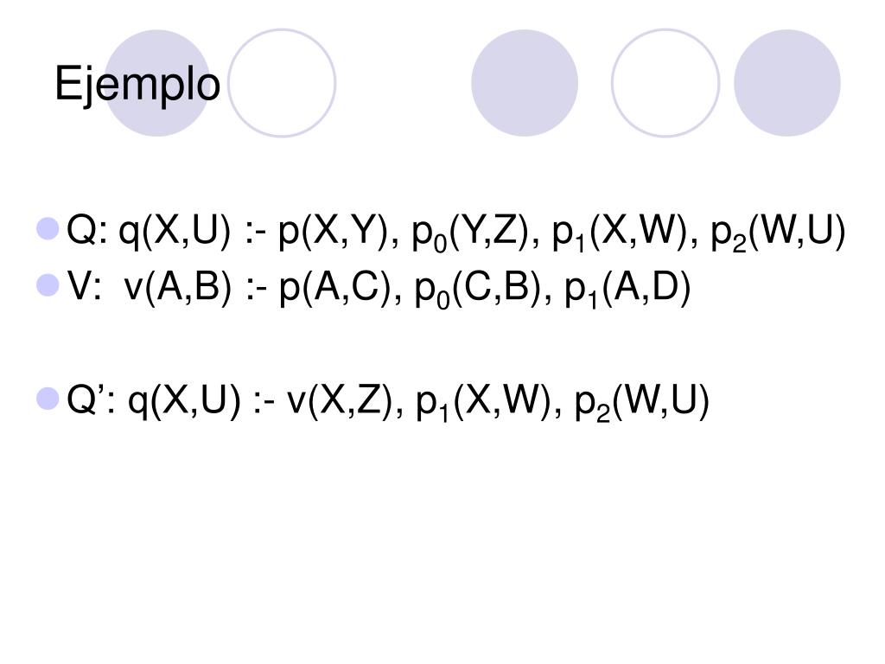Select the bullet before Q: line
The width and height of the screenshot is (885, 664).
tap(48, 228)
